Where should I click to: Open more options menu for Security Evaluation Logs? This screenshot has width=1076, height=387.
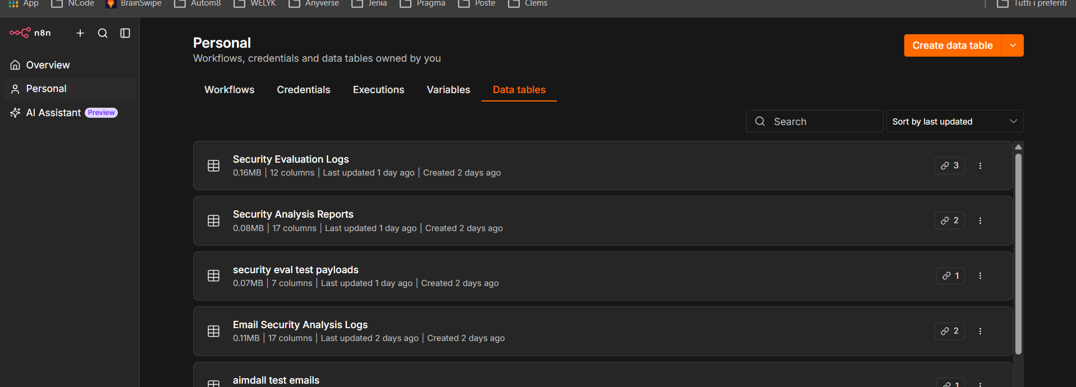pyautogui.click(x=981, y=165)
